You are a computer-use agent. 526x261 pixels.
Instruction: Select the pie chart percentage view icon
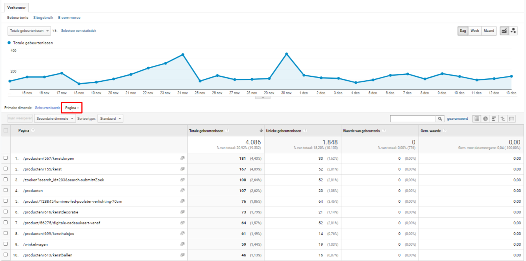486,119
